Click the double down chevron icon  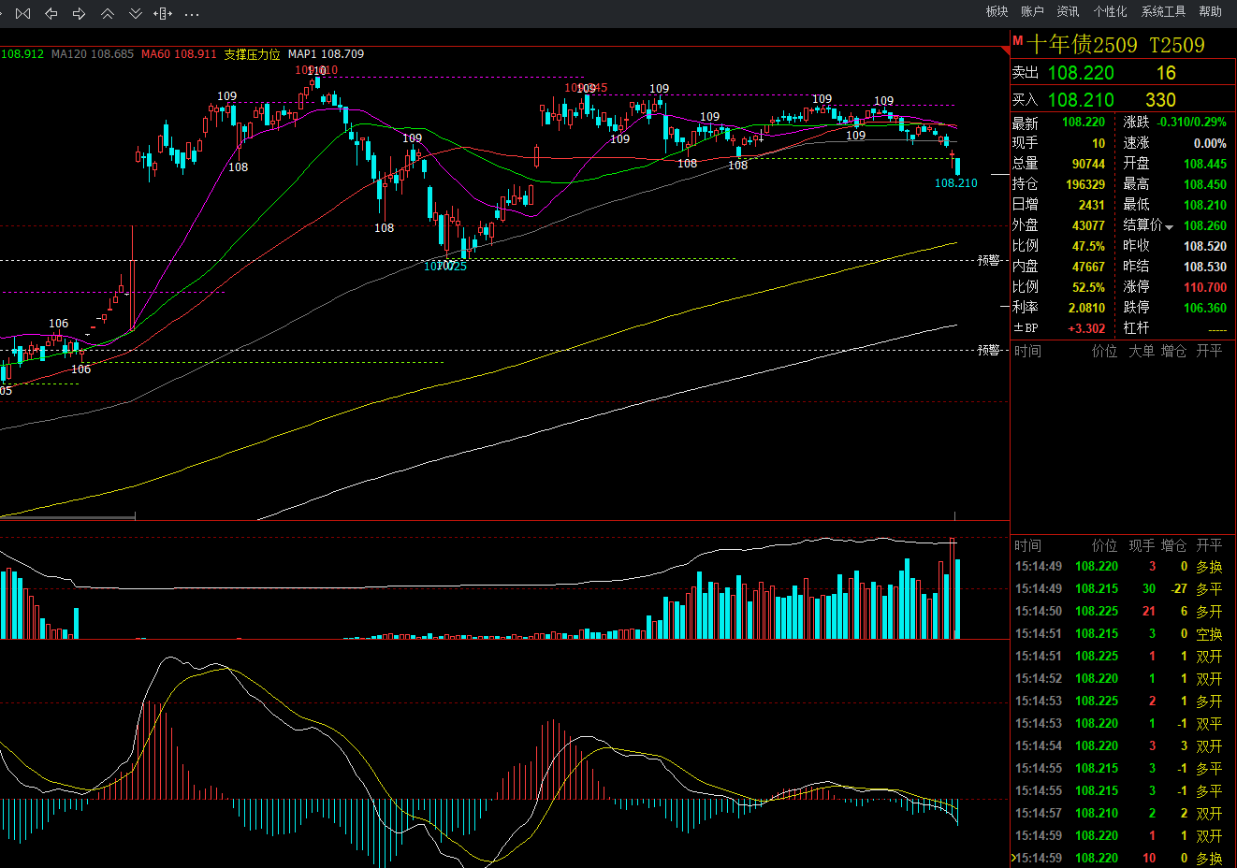pos(136,13)
